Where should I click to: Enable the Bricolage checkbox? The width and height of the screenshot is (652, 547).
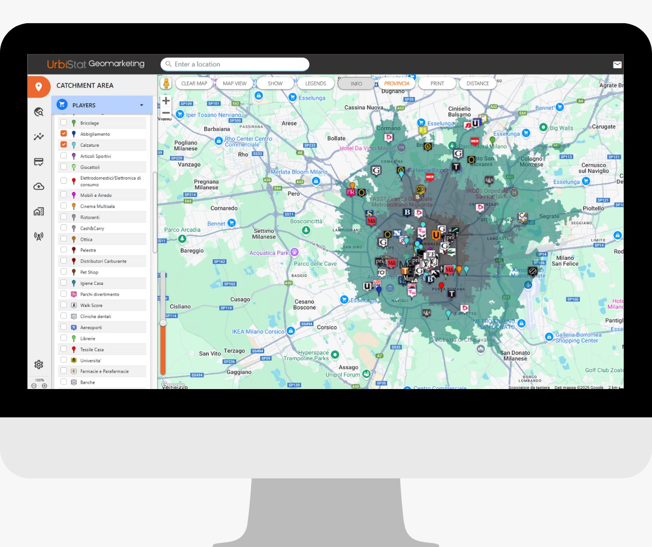64,123
